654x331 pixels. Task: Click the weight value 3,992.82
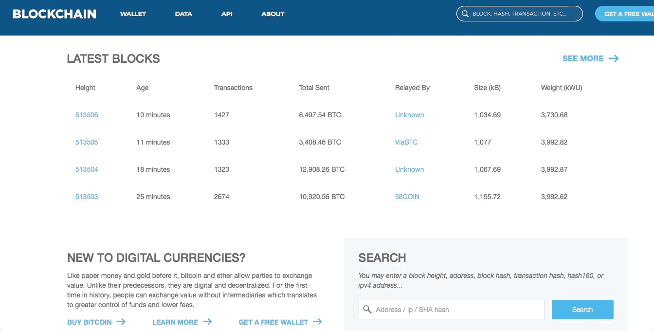[x=554, y=142]
